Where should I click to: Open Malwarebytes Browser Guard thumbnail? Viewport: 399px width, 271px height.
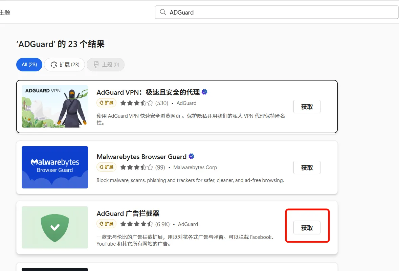[55, 167]
